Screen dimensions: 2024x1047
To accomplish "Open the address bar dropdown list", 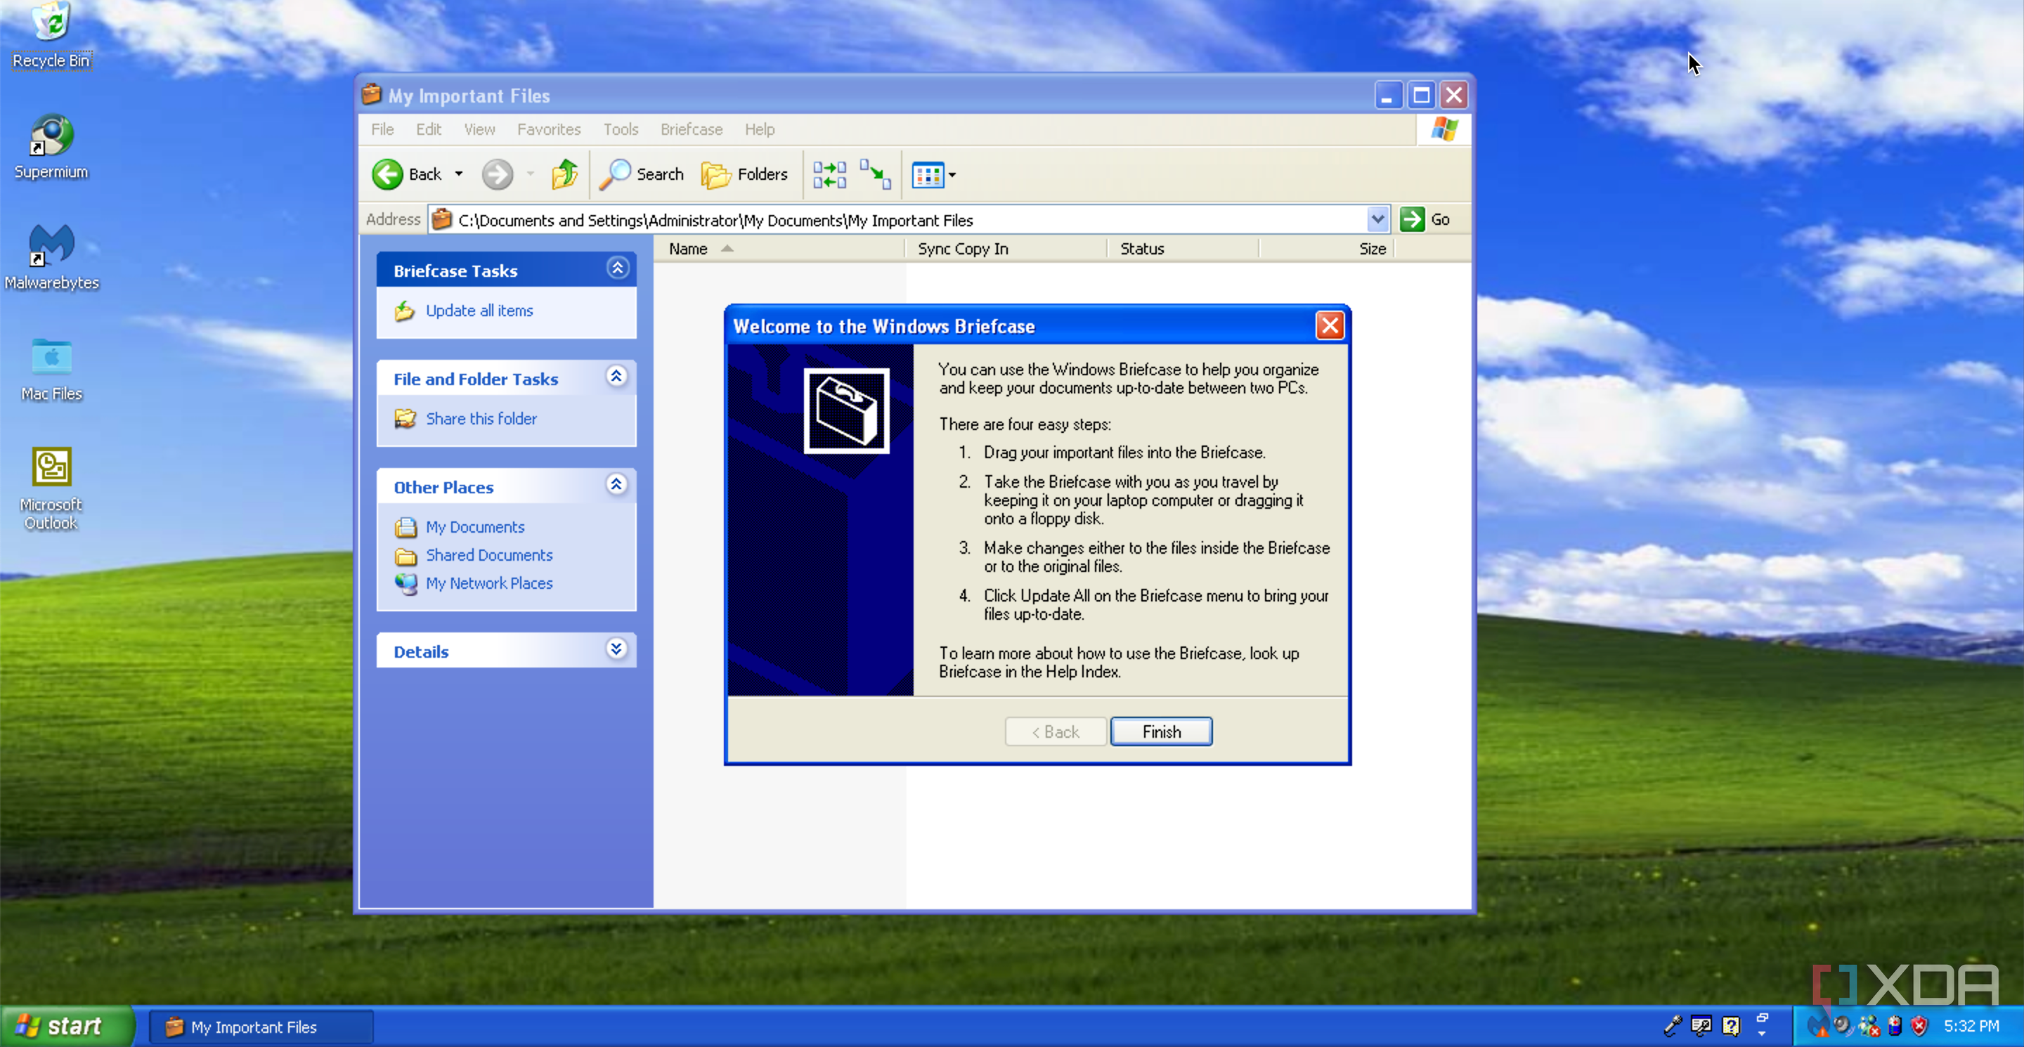I will coord(1378,219).
